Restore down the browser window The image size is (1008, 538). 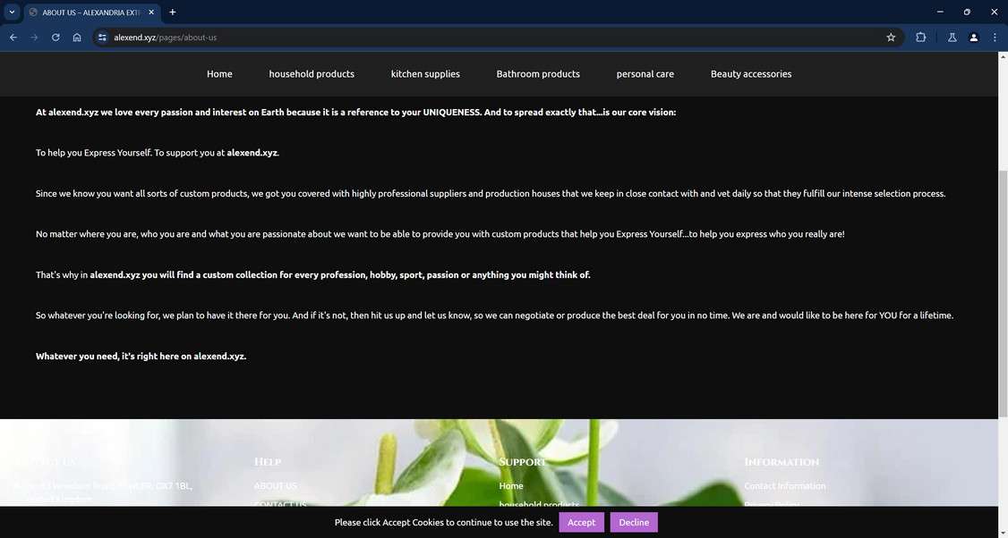point(967,12)
